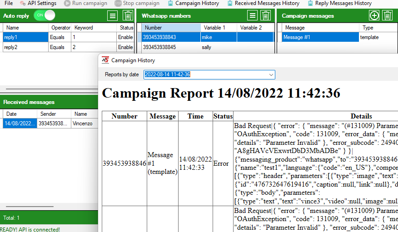Click trash icon in Whatsapp numbers panel
The width and height of the screenshot is (398, 232).
click(266, 16)
